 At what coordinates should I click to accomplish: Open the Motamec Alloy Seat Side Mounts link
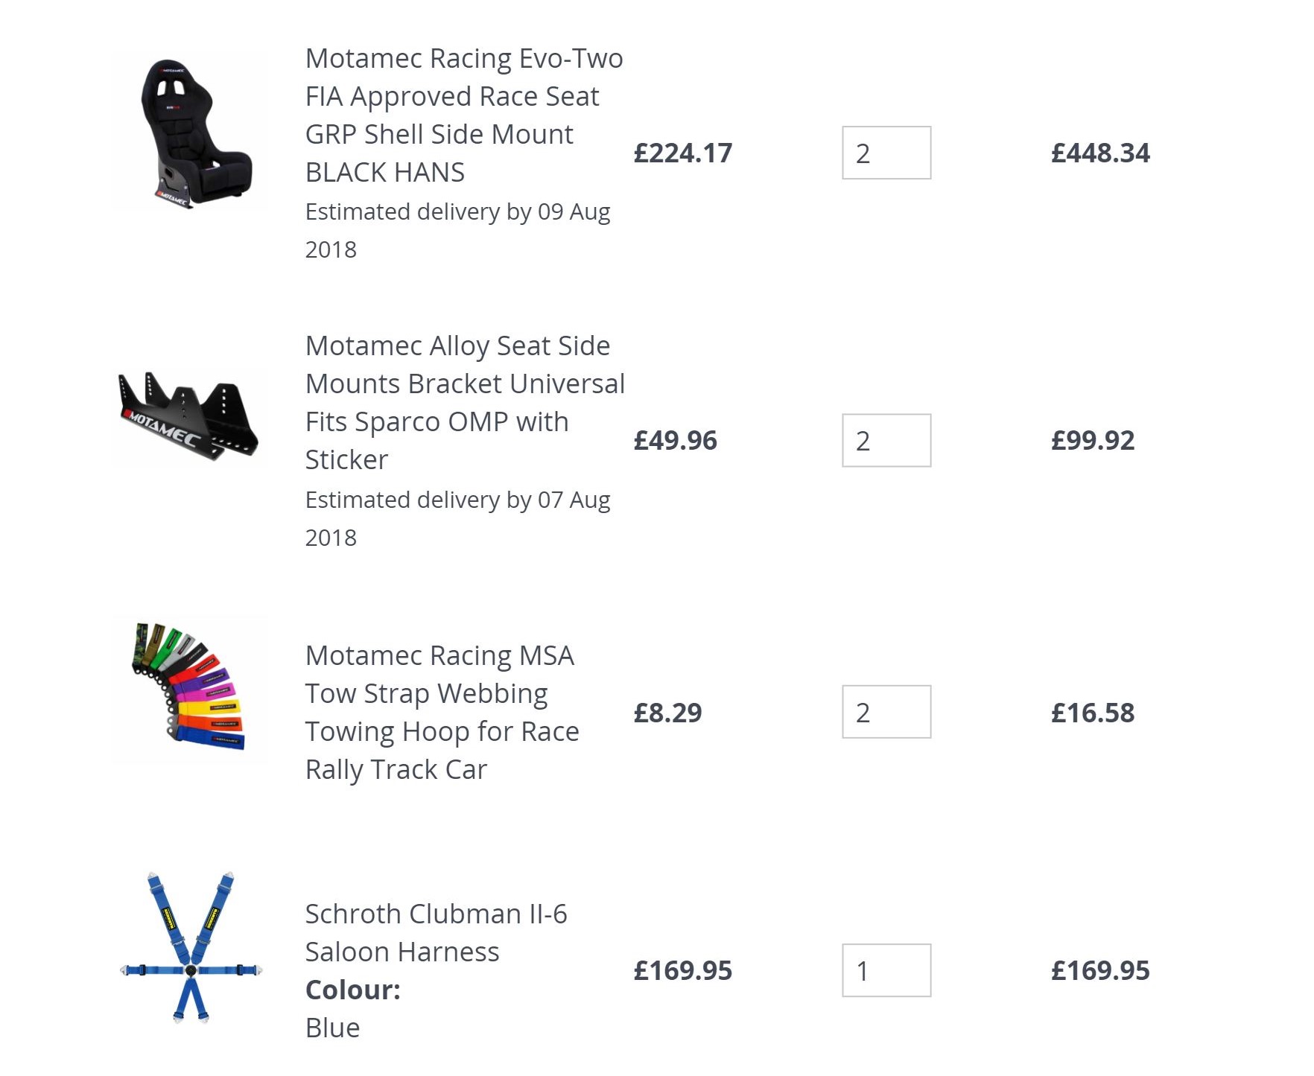(464, 402)
